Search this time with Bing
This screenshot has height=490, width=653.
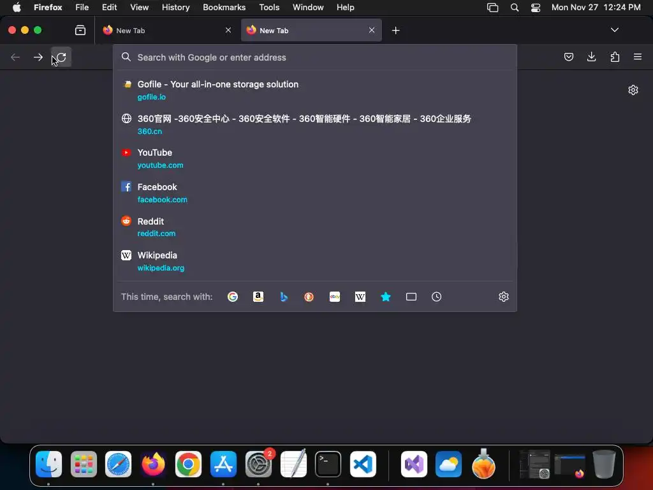pos(284,297)
